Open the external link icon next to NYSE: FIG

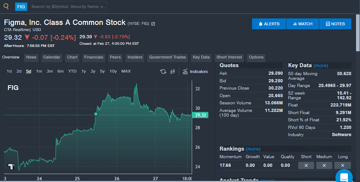coord(153,23)
